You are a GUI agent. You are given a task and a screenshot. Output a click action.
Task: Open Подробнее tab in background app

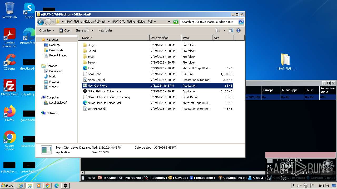pos(202,178)
